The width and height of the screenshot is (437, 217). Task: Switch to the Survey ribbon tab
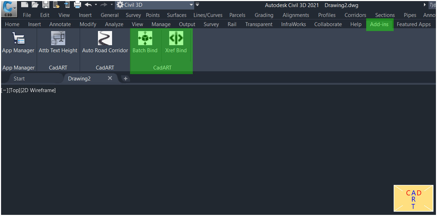pyautogui.click(x=211, y=24)
